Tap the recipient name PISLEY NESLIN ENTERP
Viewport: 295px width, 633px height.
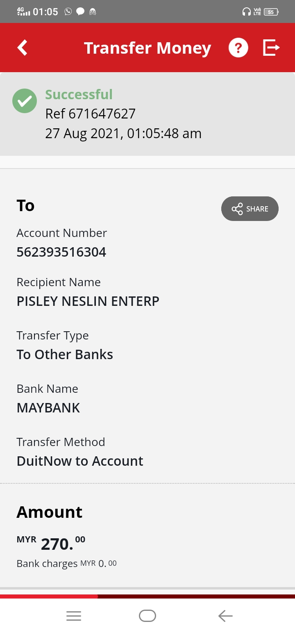(x=88, y=301)
